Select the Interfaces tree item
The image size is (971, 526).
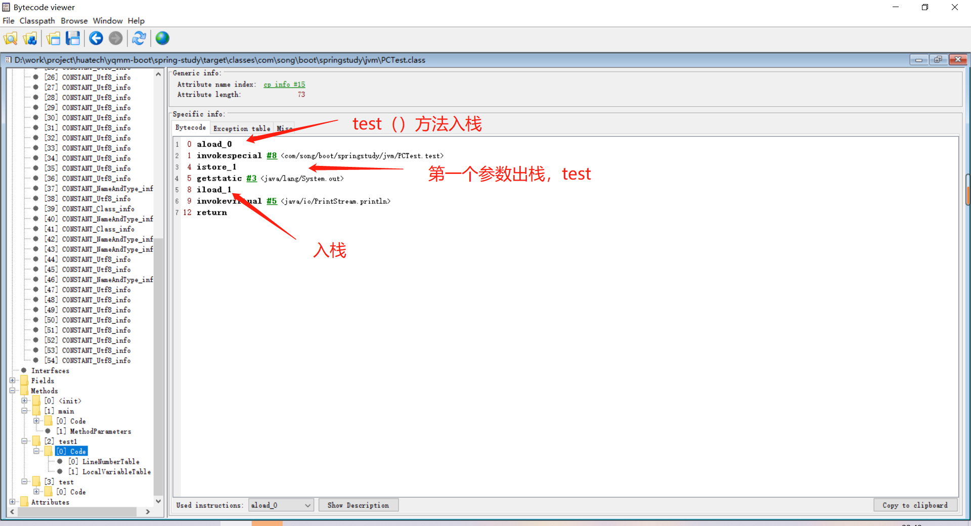click(x=50, y=370)
